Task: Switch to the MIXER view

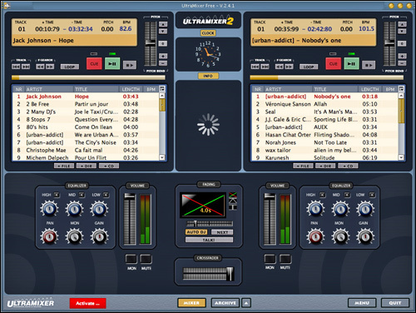Action: pos(191,303)
